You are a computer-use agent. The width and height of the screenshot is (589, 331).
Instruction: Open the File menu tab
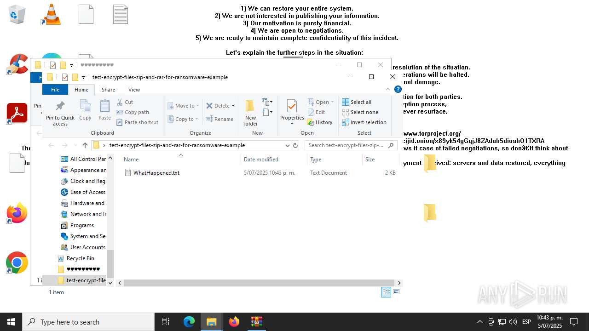pos(55,90)
